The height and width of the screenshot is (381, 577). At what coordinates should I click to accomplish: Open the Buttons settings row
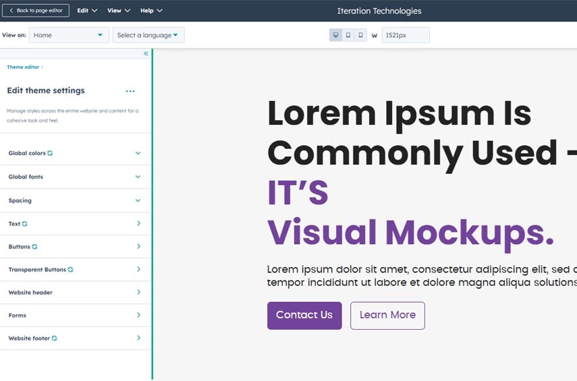pos(76,246)
